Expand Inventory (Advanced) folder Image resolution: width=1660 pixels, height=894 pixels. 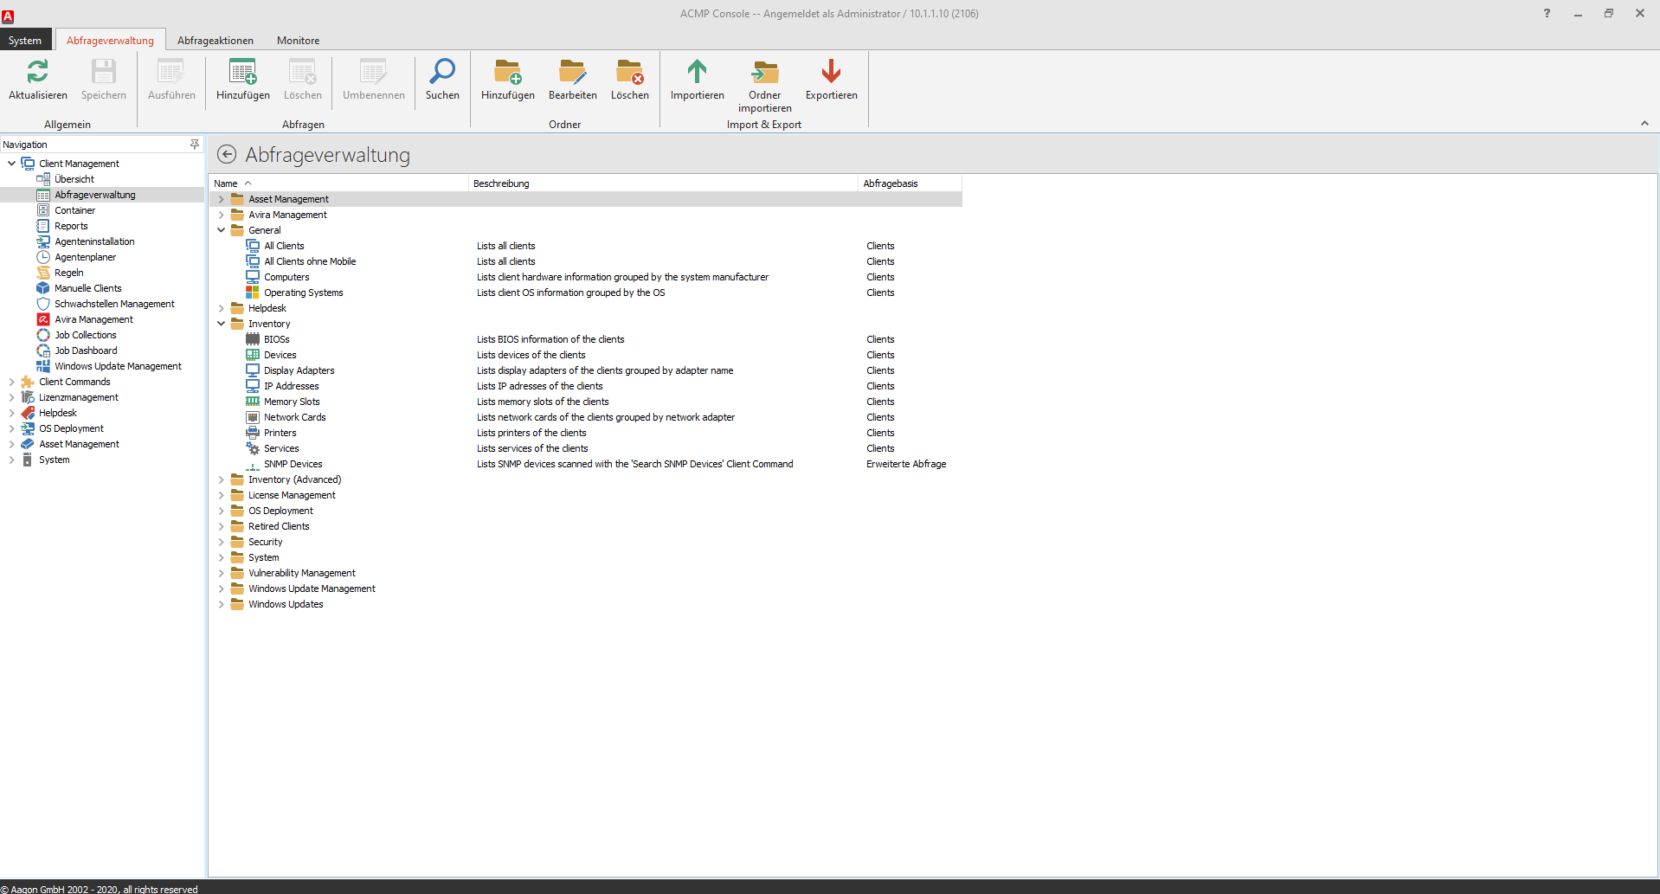221,479
